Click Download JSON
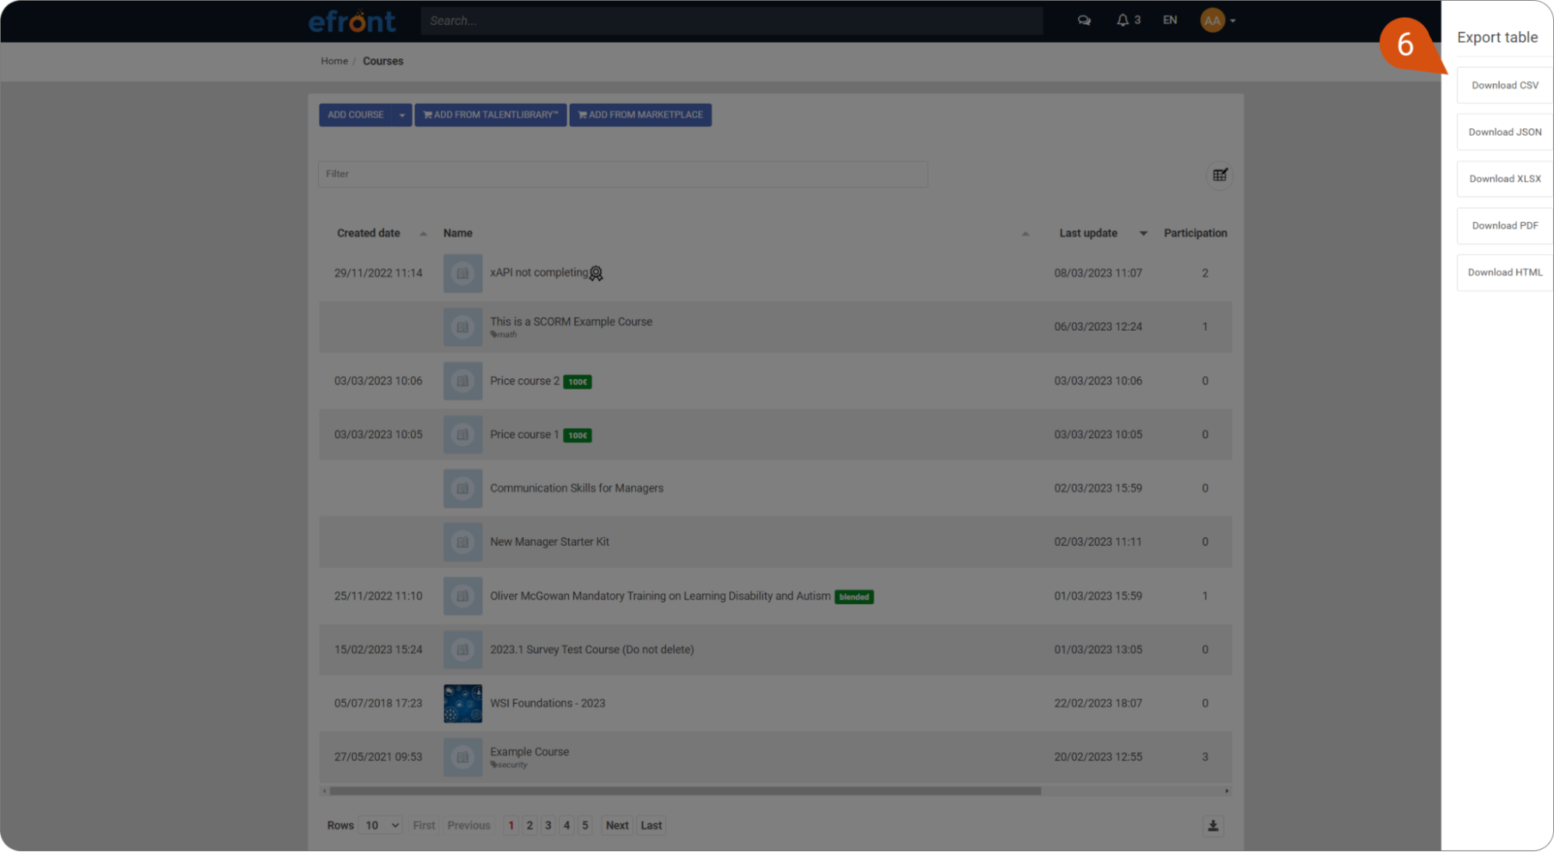1554x852 pixels. pos(1504,132)
